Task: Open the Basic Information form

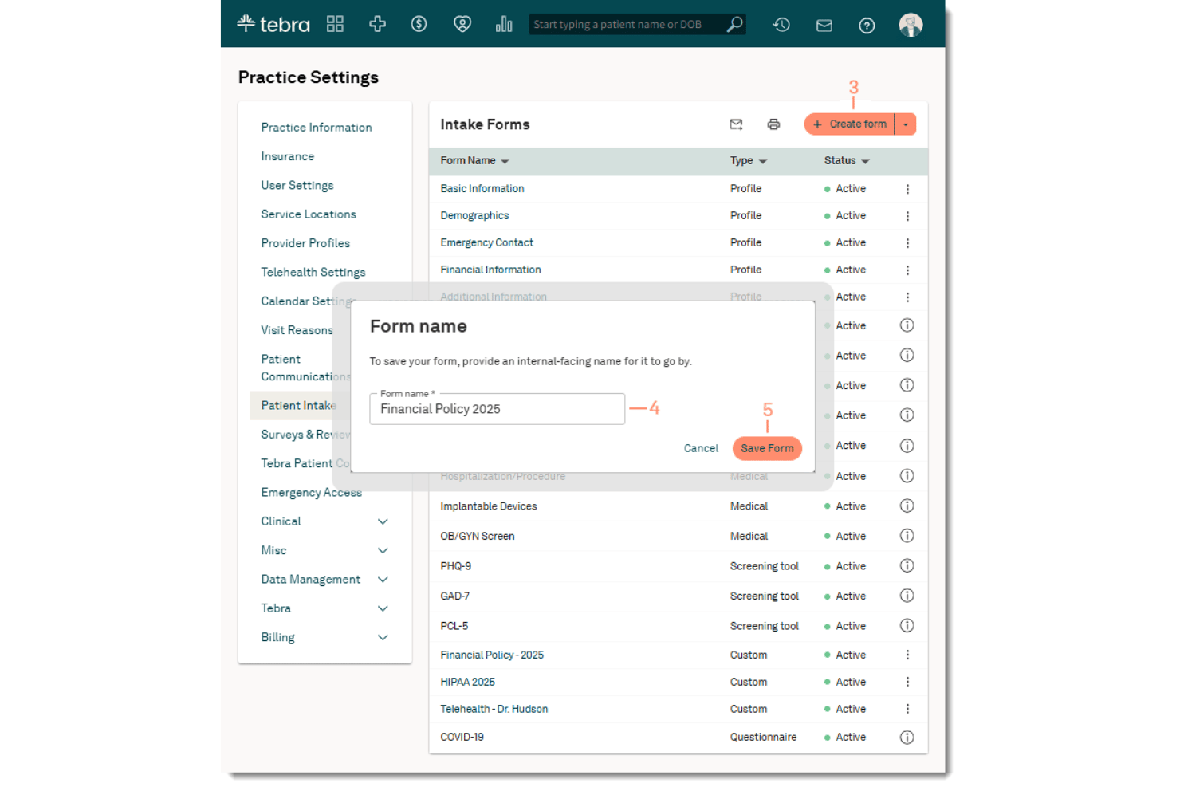Action: point(482,189)
